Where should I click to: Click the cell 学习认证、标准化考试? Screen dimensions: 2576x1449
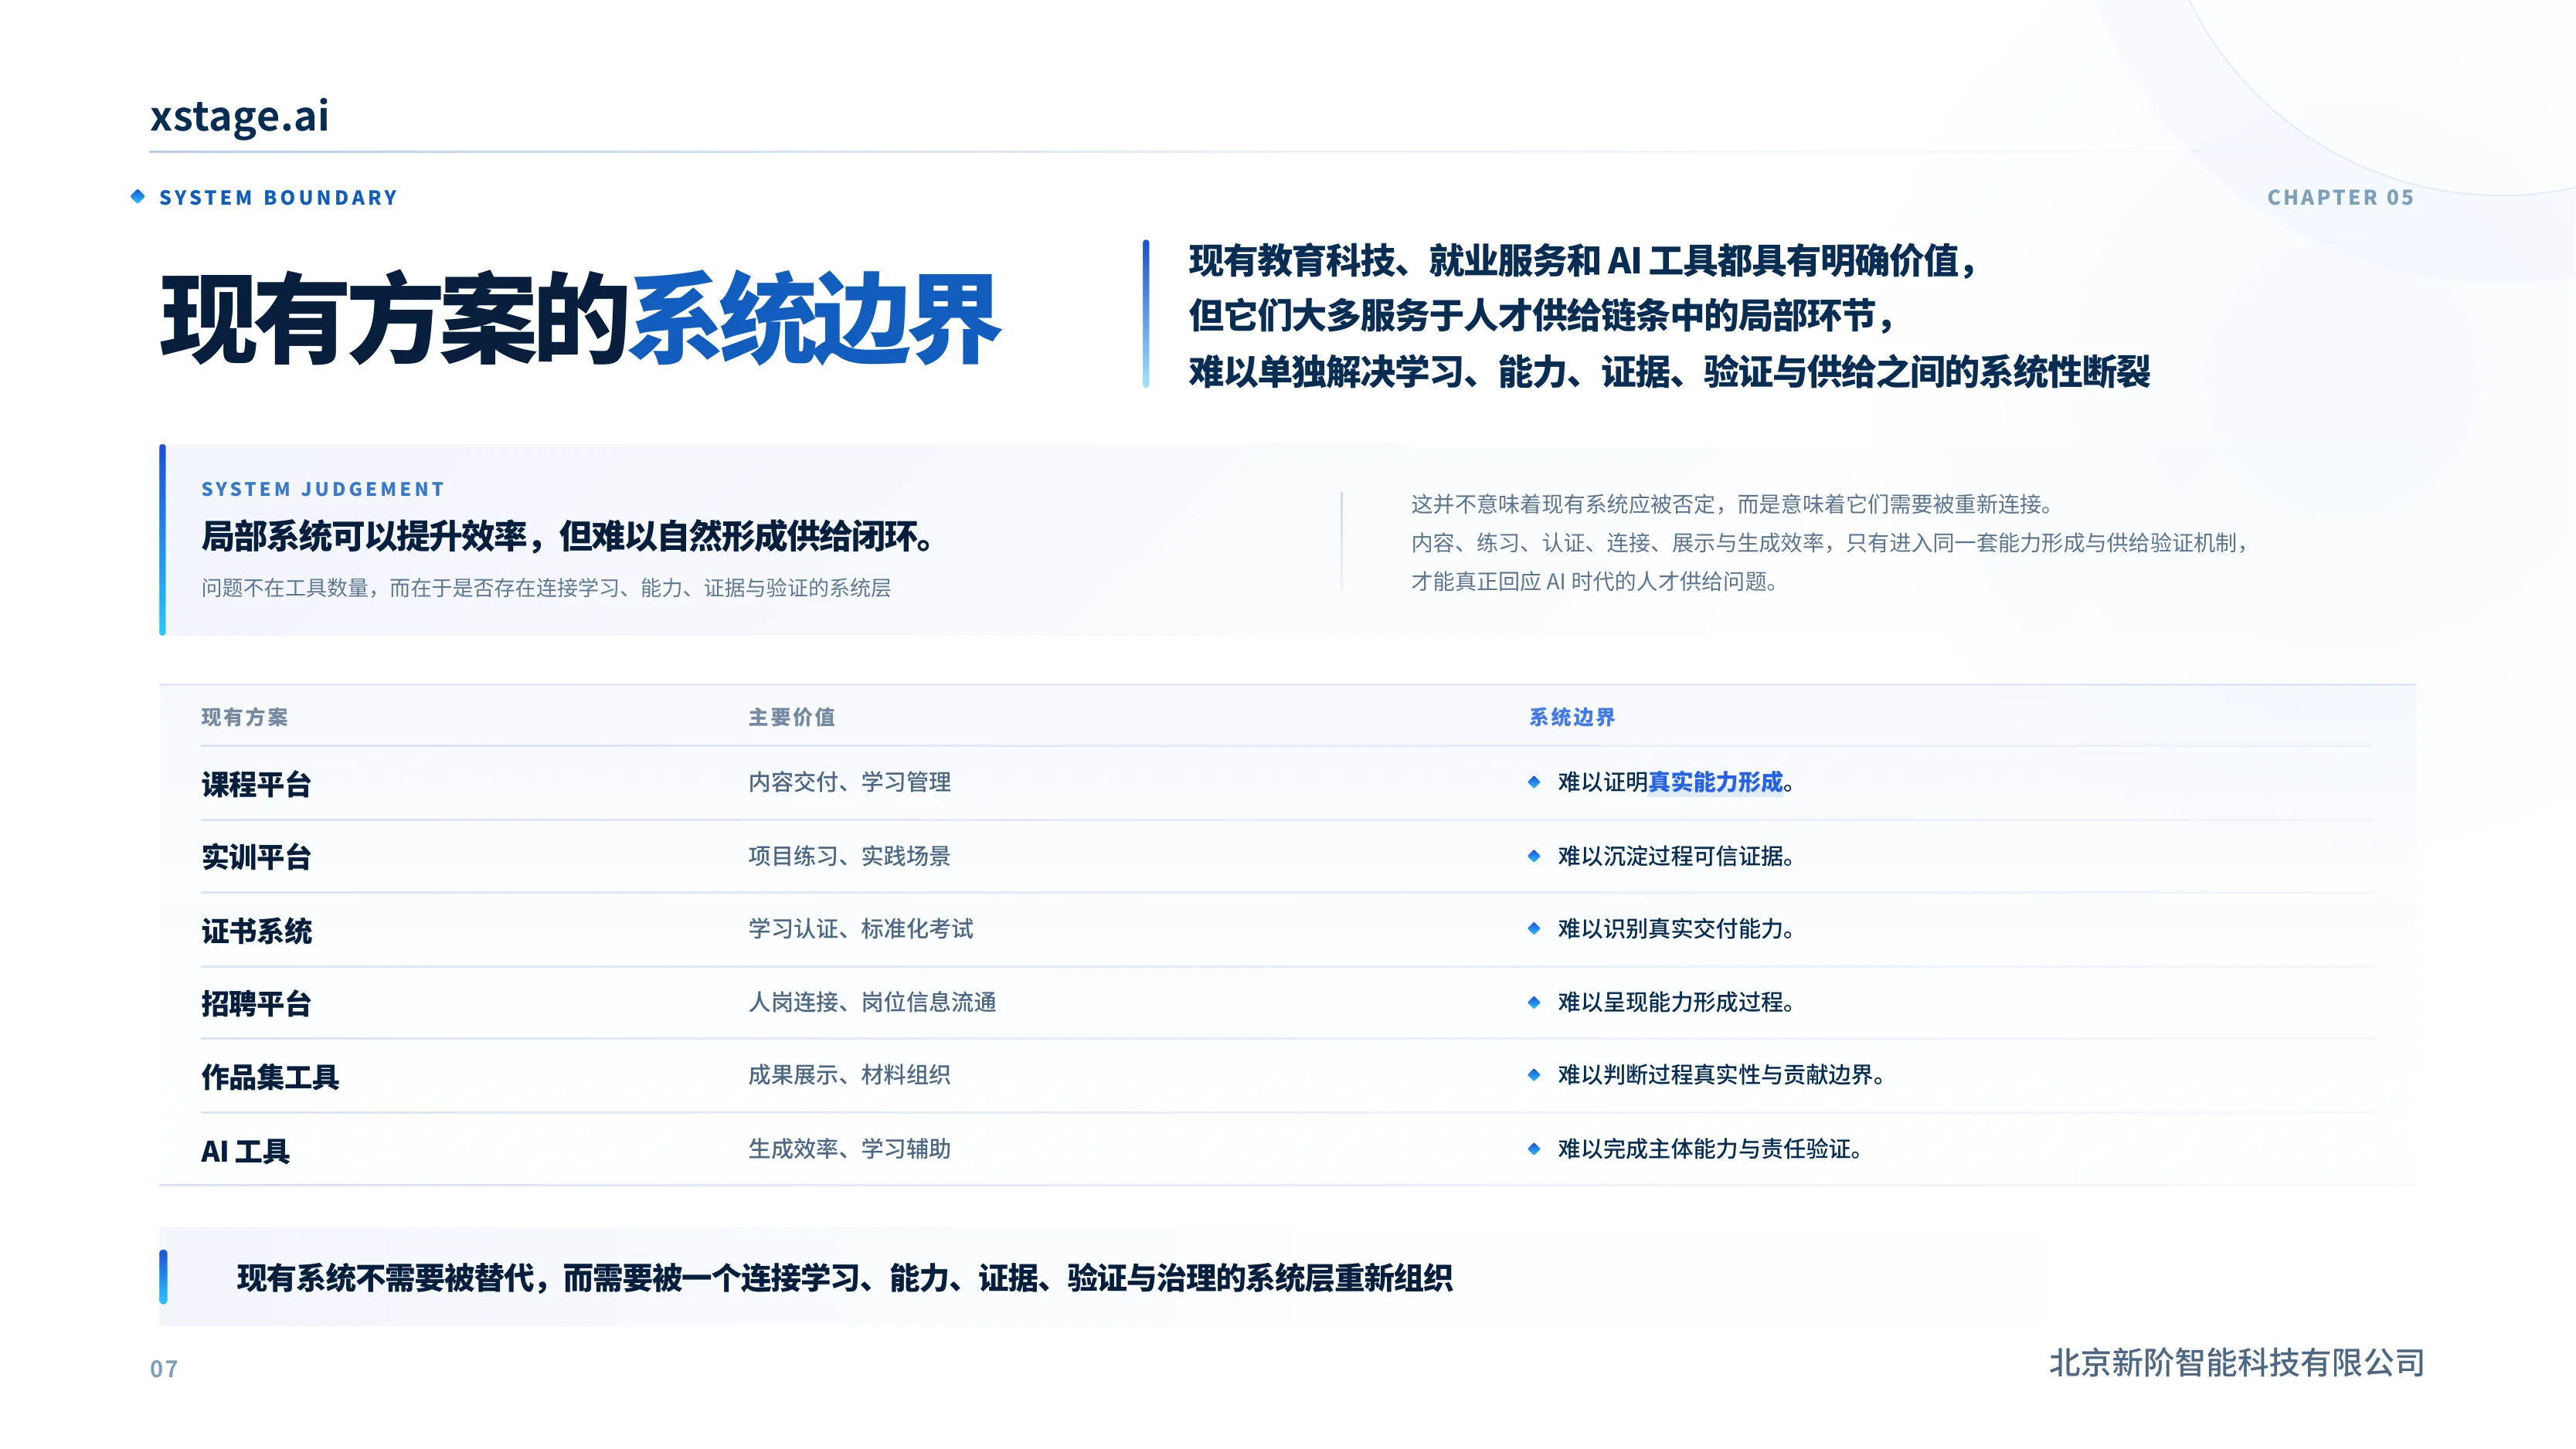point(860,929)
